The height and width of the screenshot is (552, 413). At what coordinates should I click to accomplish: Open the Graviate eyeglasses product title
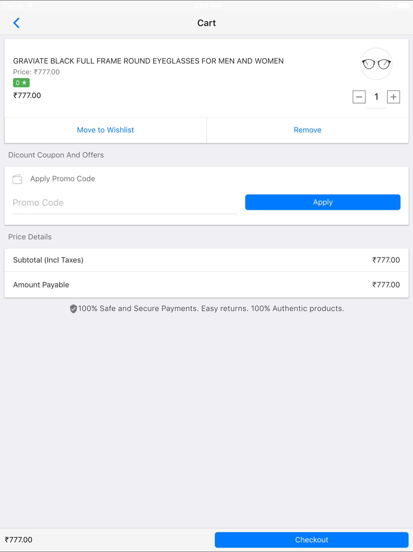coord(148,61)
